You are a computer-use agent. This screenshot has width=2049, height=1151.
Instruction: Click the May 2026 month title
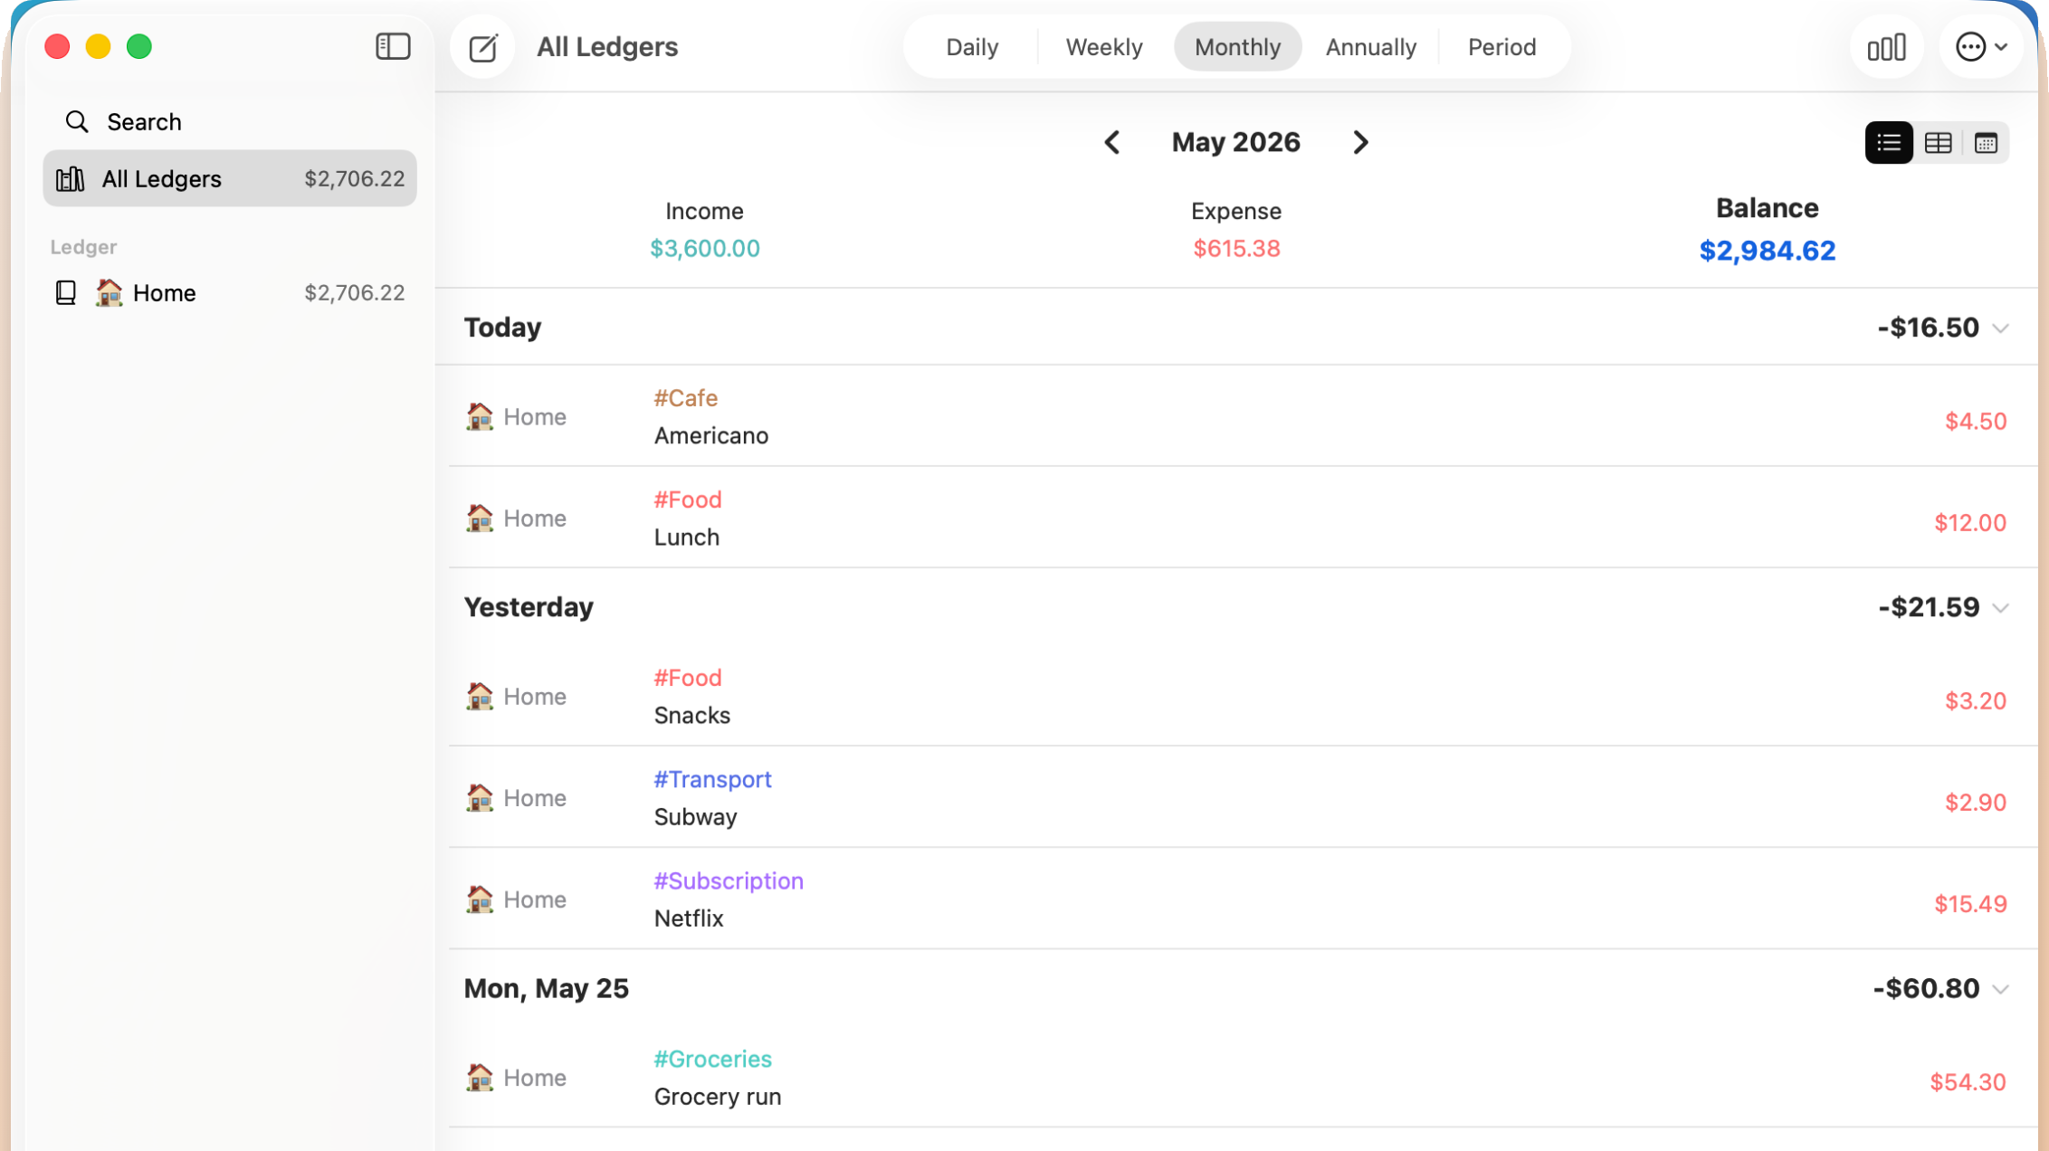pyautogui.click(x=1235, y=142)
